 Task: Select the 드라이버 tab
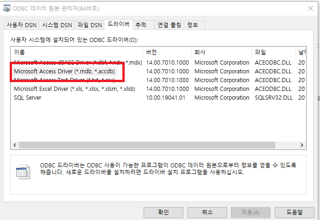point(119,24)
